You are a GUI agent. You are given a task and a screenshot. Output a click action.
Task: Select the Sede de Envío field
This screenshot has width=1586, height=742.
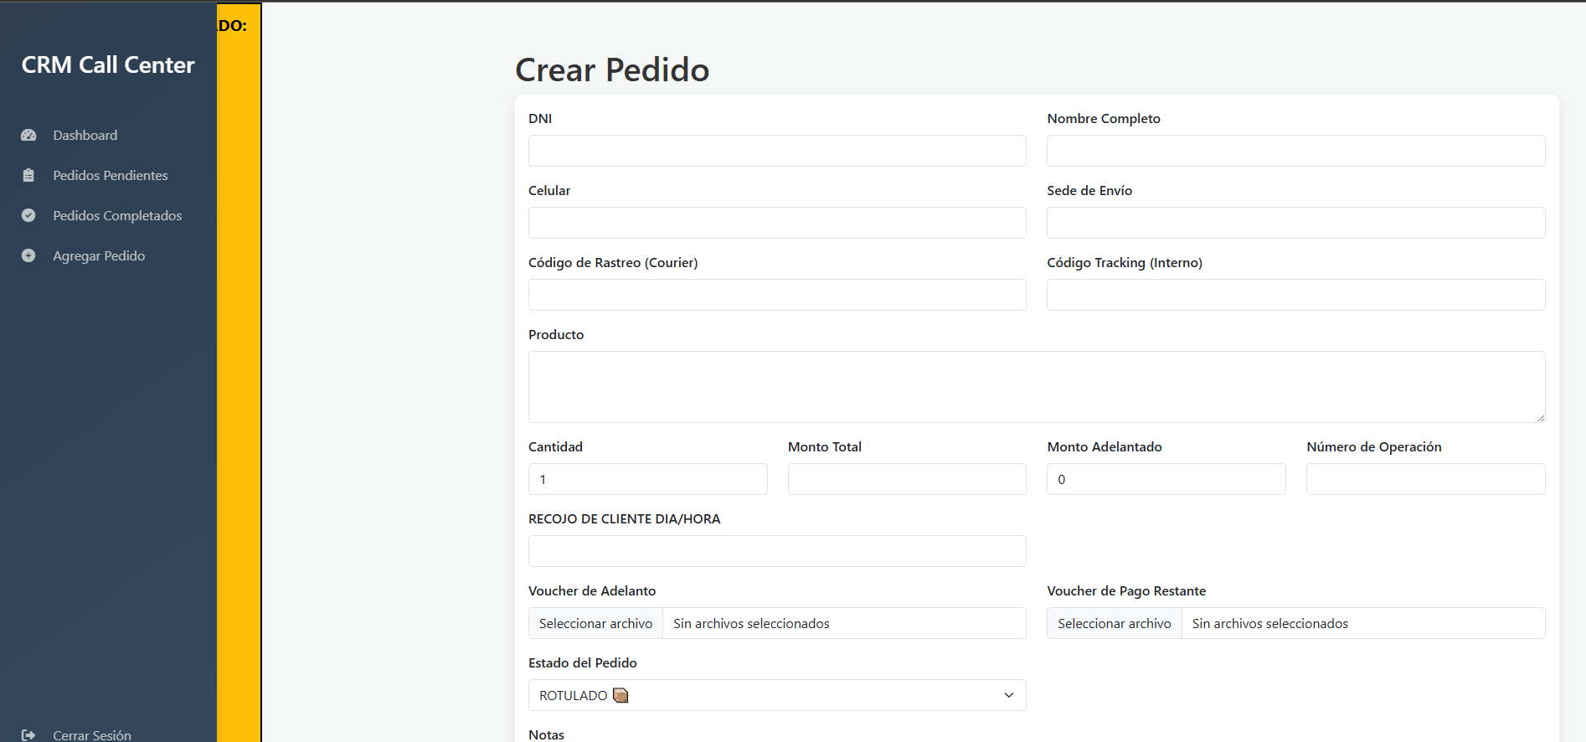tap(1295, 223)
